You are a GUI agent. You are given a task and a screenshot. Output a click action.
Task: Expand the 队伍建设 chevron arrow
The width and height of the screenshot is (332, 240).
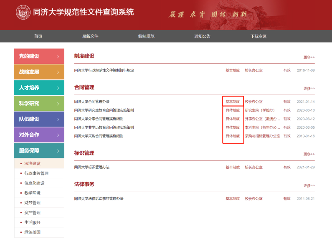58,119
